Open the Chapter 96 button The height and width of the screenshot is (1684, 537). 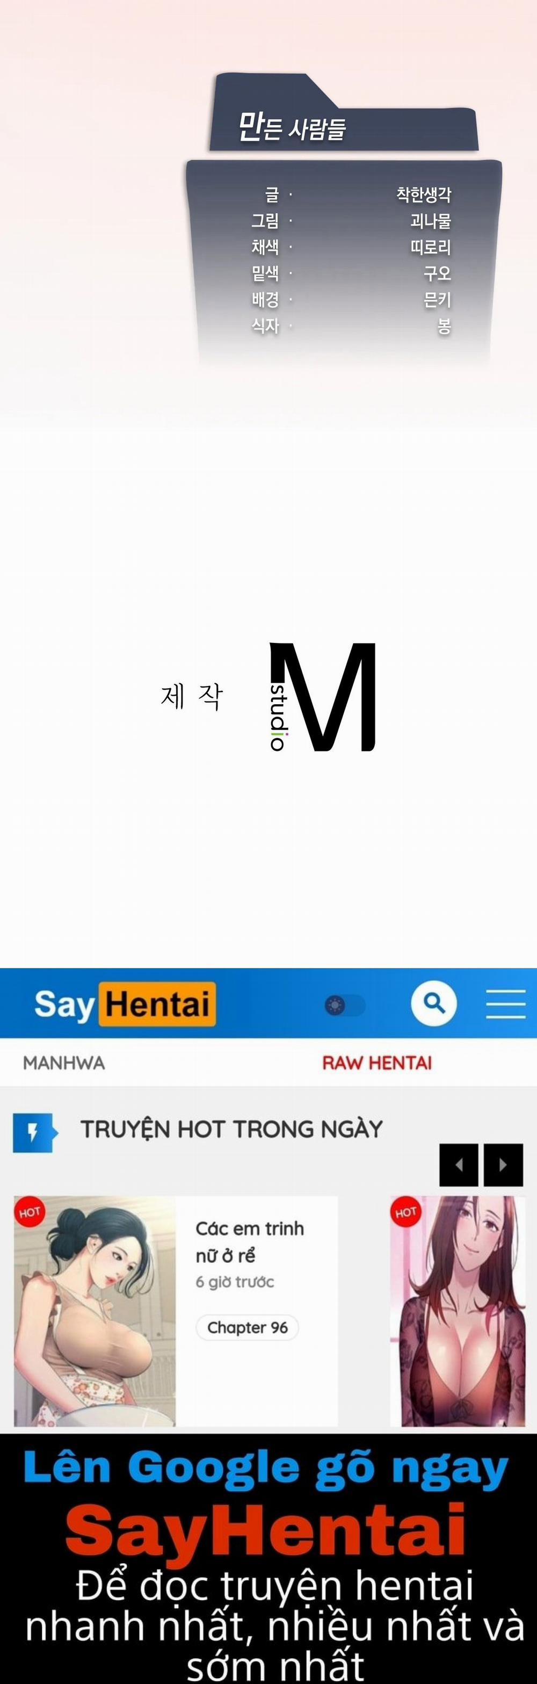(247, 1327)
